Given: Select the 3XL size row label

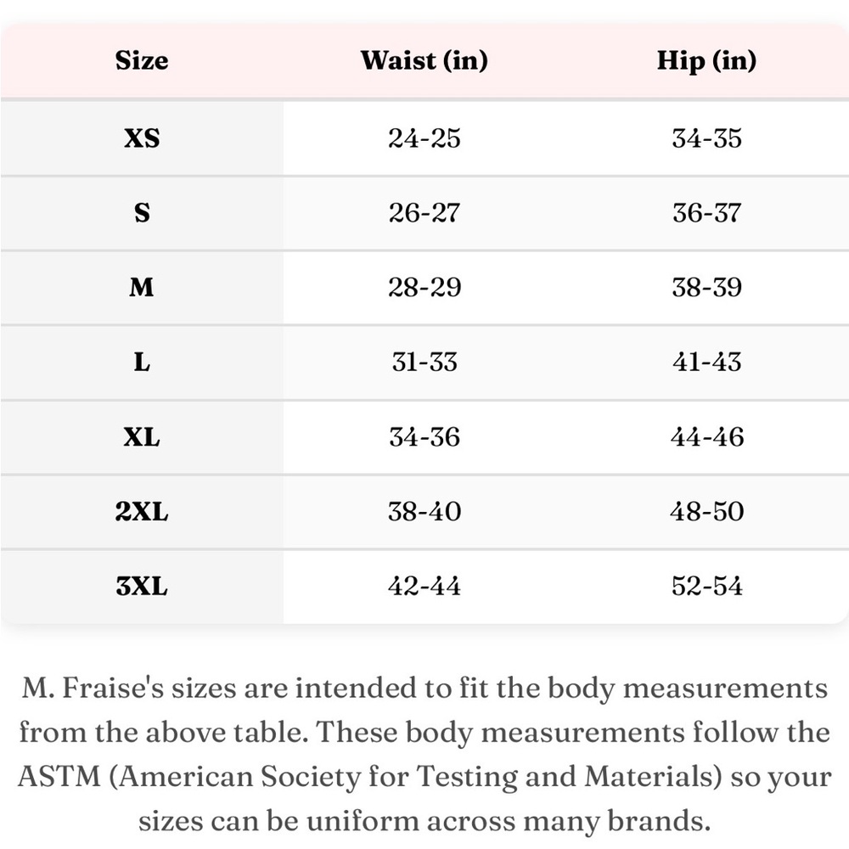Looking at the screenshot, I should [142, 587].
